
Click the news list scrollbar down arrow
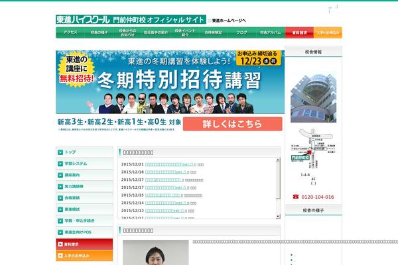(x=278, y=217)
